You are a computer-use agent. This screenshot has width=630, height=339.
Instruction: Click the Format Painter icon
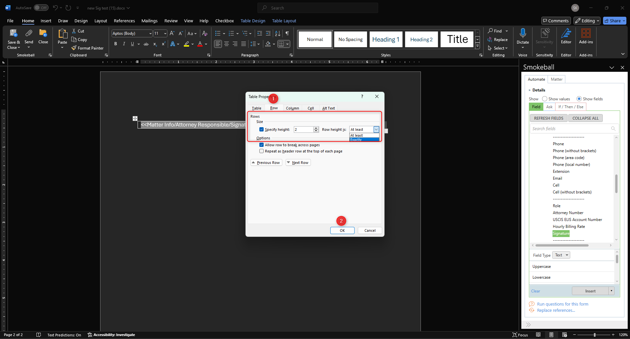click(x=74, y=48)
